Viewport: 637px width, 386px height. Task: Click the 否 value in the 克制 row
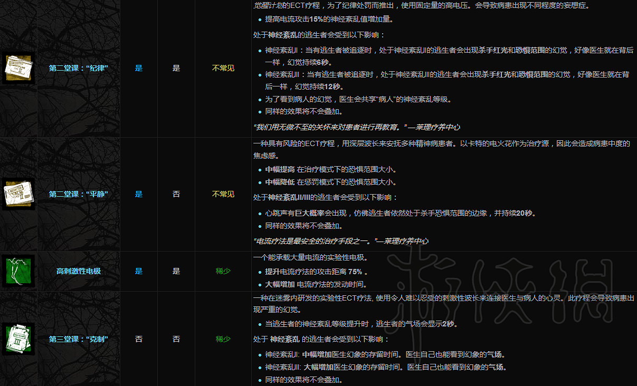tap(139, 339)
